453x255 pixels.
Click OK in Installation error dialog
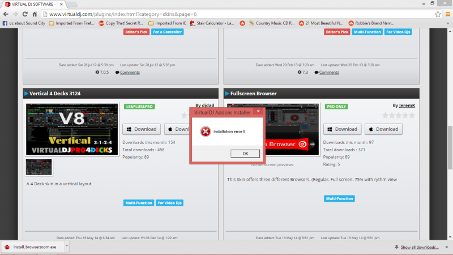point(245,154)
